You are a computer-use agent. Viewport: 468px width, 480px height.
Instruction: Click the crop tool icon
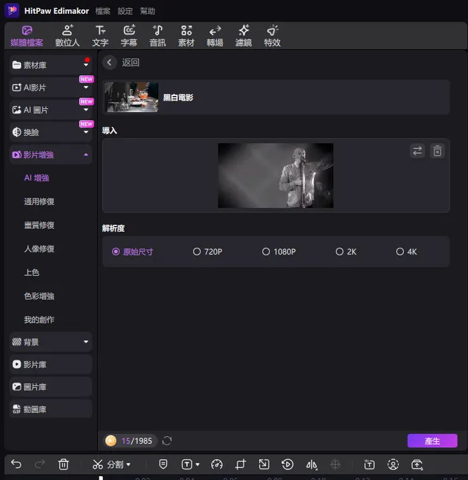pyautogui.click(x=240, y=464)
